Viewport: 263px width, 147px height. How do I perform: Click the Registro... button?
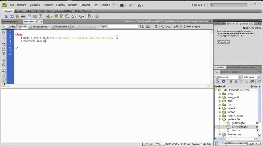tap(254, 143)
